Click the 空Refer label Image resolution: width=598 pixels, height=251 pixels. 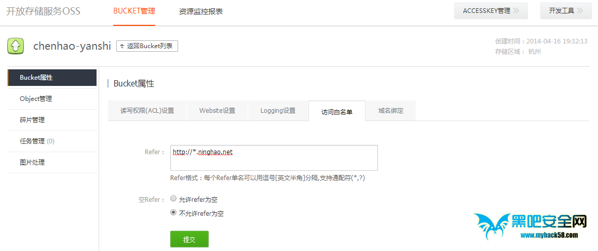click(x=152, y=199)
